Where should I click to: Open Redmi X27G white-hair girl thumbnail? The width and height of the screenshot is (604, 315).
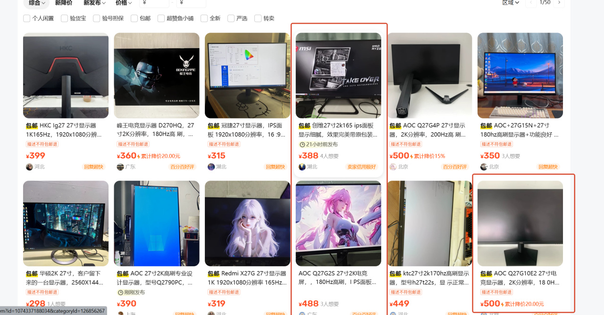pyautogui.click(x=247, y=223)
